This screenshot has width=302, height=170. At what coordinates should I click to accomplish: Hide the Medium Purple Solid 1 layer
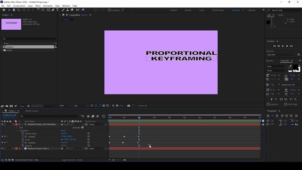coord(2,149)
